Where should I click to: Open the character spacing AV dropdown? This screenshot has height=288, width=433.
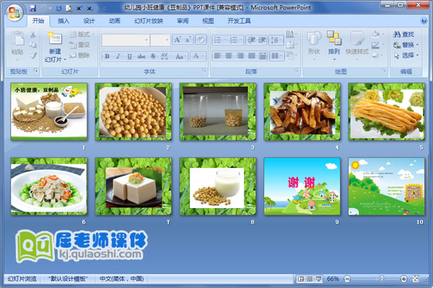click(165, 56)
